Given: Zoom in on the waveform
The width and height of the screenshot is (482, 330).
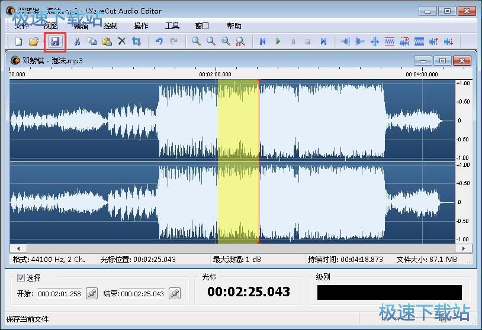Looking at the screenshot, I should tap(196, 41).
